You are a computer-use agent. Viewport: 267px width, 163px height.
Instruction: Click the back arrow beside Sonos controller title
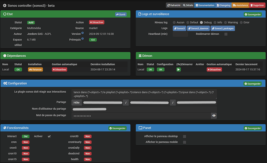5,6
